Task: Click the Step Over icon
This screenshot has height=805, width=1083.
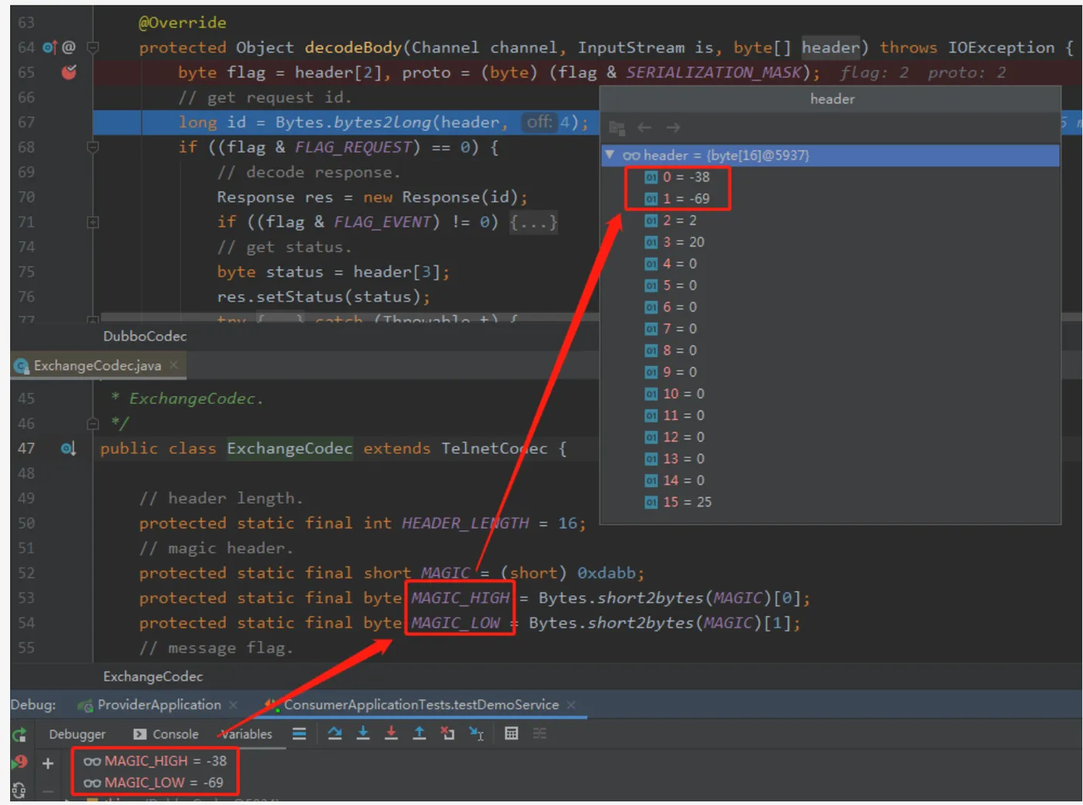Action: point(334,733)
